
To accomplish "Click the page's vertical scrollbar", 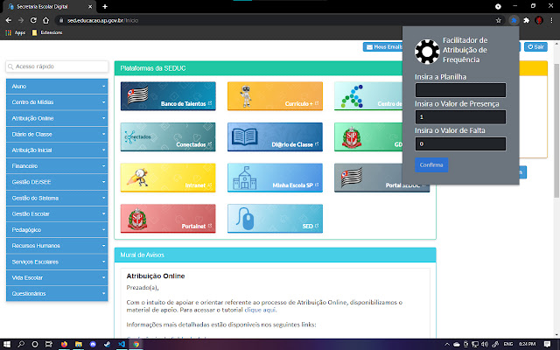I will pos(556,130).
